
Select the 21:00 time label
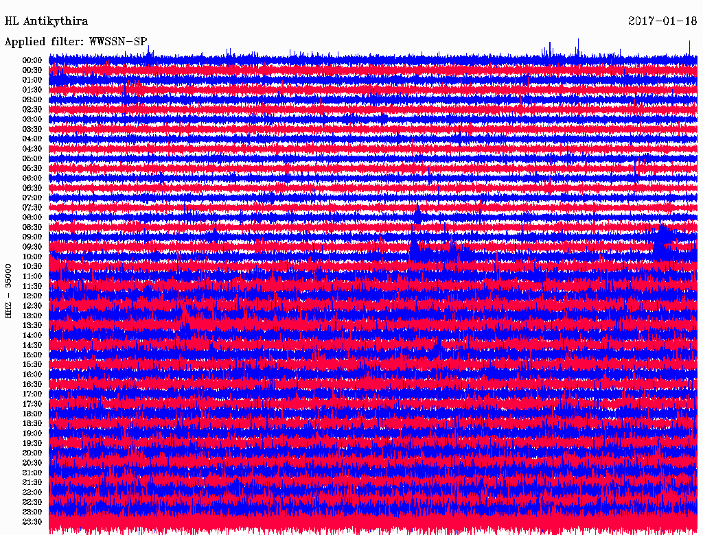(32, 473)
